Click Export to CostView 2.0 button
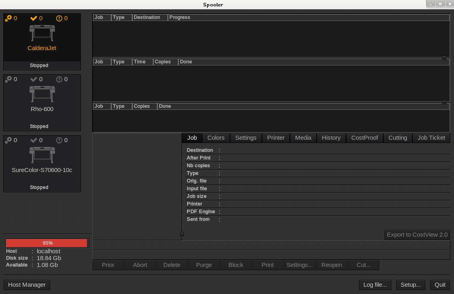Viewport: 454px width, 294px height. click(417, 235)
